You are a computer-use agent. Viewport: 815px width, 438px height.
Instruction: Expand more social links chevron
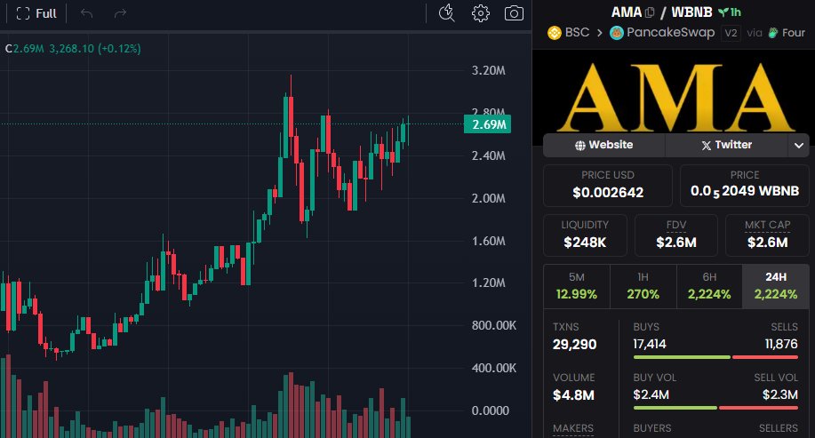[x=797, y=145]
